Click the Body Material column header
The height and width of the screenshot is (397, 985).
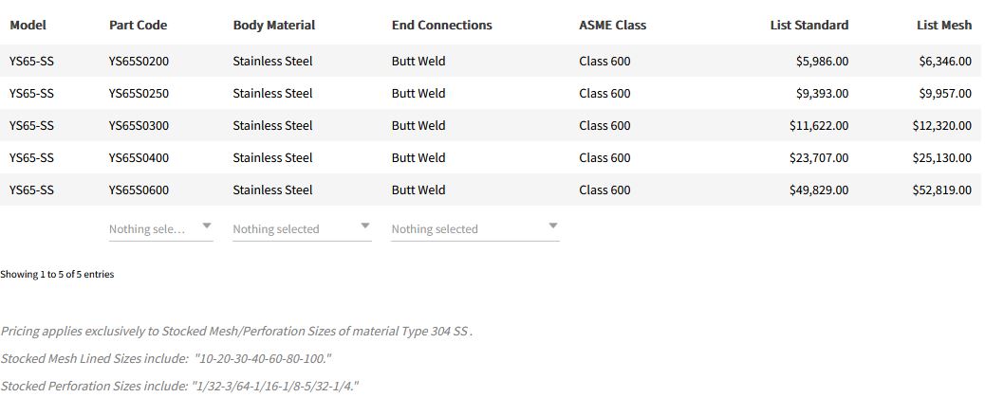point(273,26)
